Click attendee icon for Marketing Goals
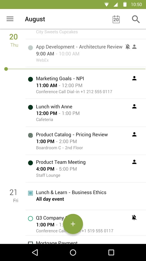The height and width of the screenshot is (261, 146). (x=134, y=78)
